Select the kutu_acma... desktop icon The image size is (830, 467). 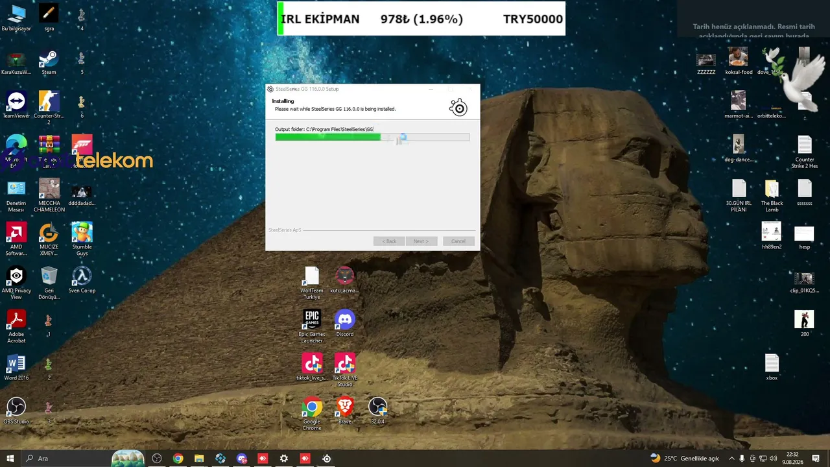click(345, 280)
